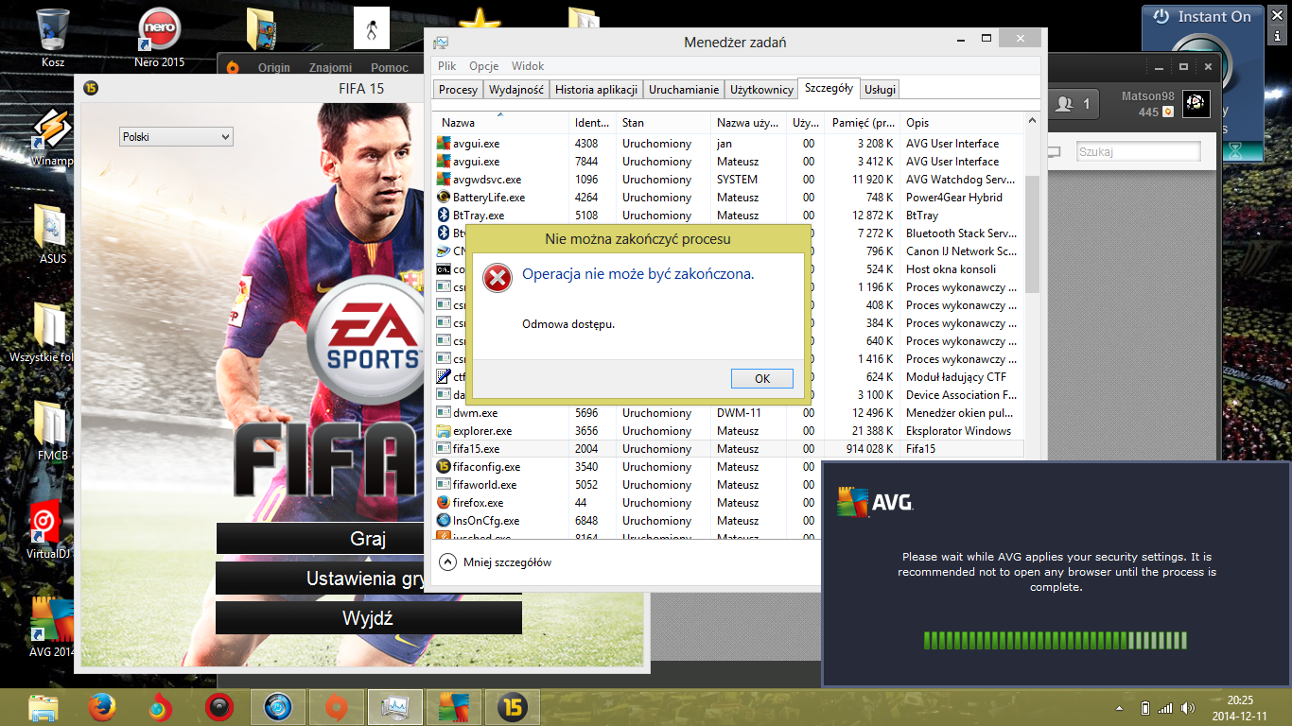Open the volume control in the system tray
The width and height of the screenshot is (1292, 726).
click(1188, 708)
